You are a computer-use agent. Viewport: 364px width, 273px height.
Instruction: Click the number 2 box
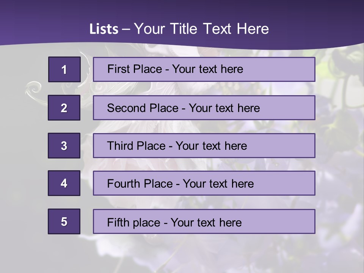[x=64, y=108]
